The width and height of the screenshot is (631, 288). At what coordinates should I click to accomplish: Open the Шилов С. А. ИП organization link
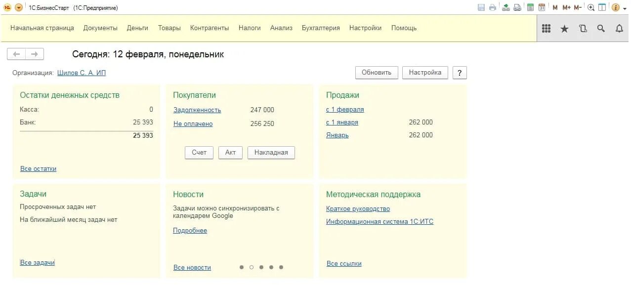(82, 73)
